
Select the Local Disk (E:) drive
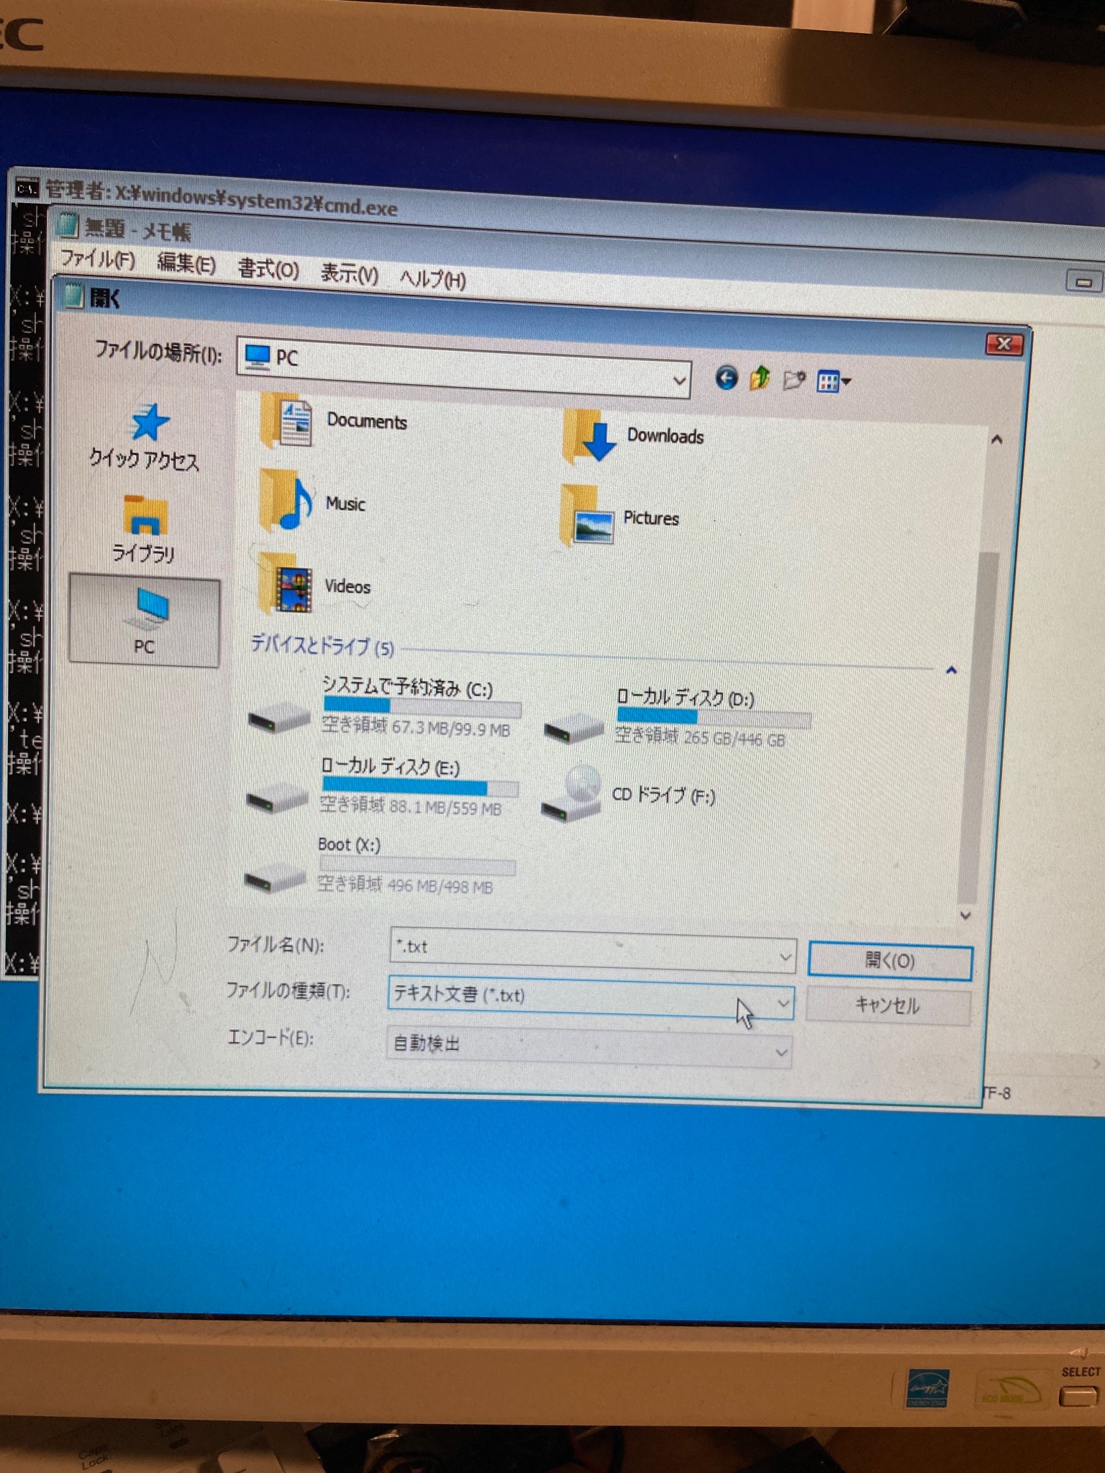click(x=276, y=797)
